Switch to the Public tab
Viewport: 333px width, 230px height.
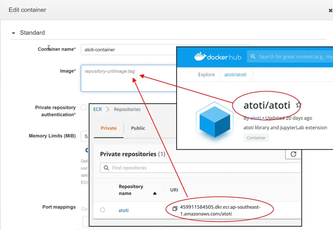[138, 128]
